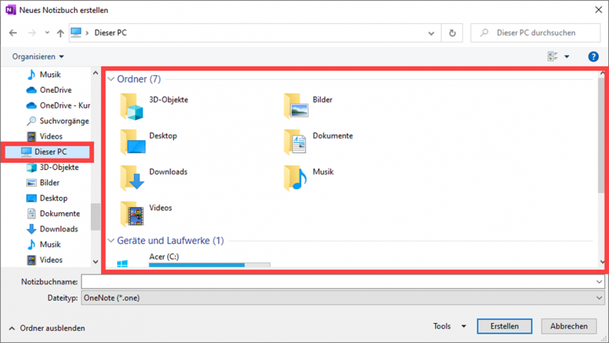Click sidebar scroll down arrow

(95, 262)
